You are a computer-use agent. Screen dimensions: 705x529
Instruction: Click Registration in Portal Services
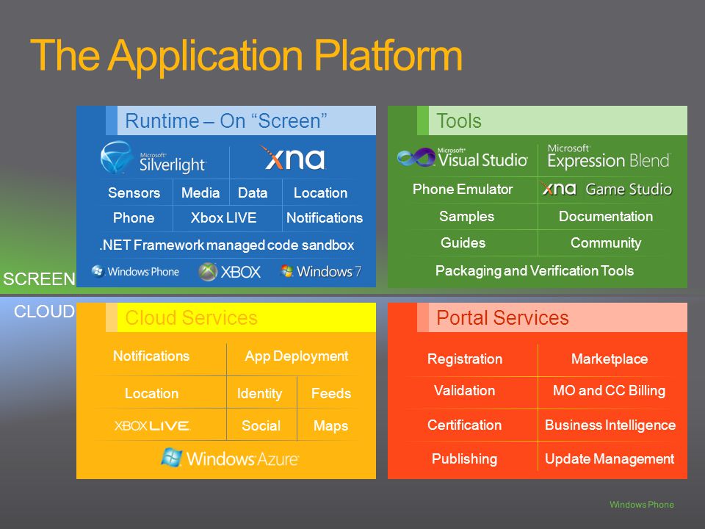[x=464, y=359]
